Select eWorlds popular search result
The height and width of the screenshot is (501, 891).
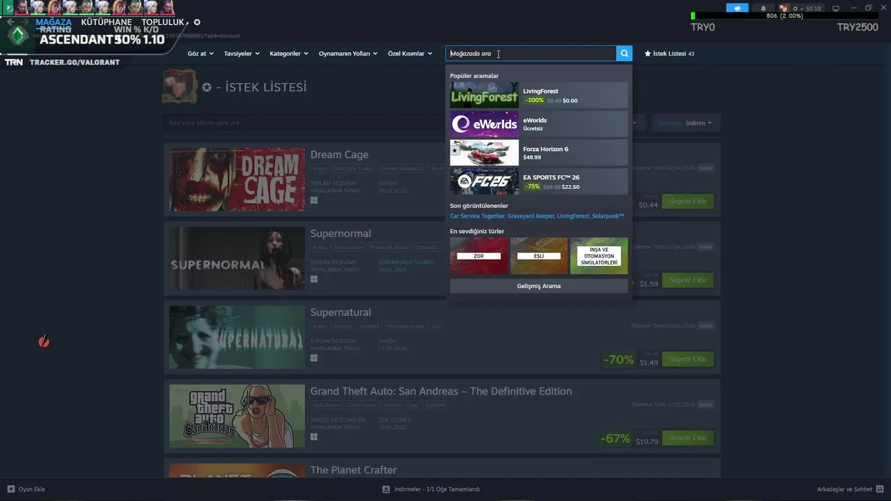click(539, 124)
